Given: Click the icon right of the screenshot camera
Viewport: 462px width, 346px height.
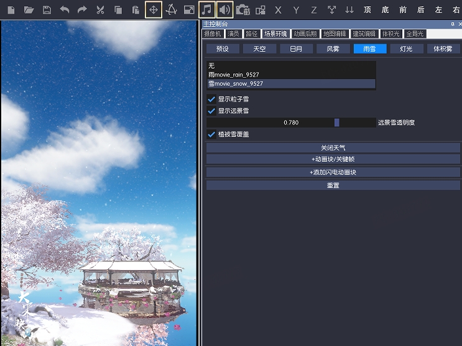Looking at the screenshot, I should (261, 11).
